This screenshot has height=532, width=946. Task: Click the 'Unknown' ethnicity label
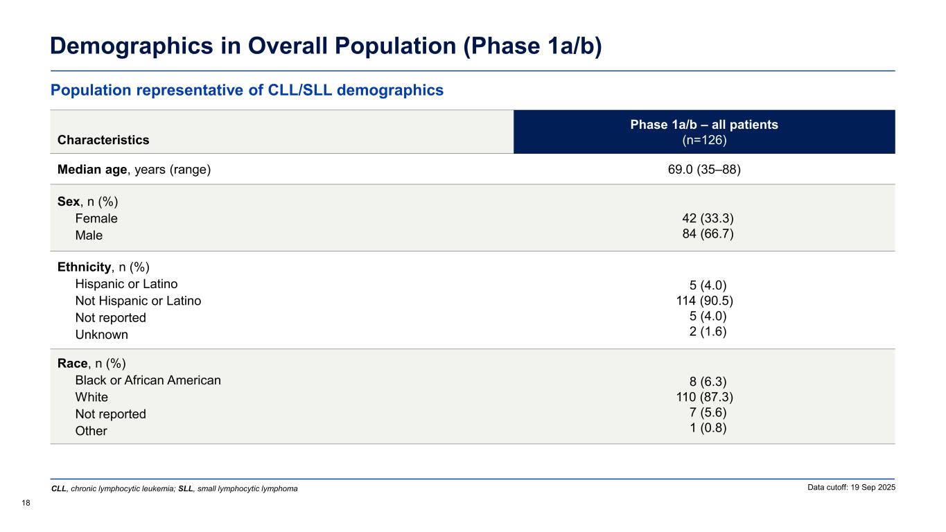101,335
